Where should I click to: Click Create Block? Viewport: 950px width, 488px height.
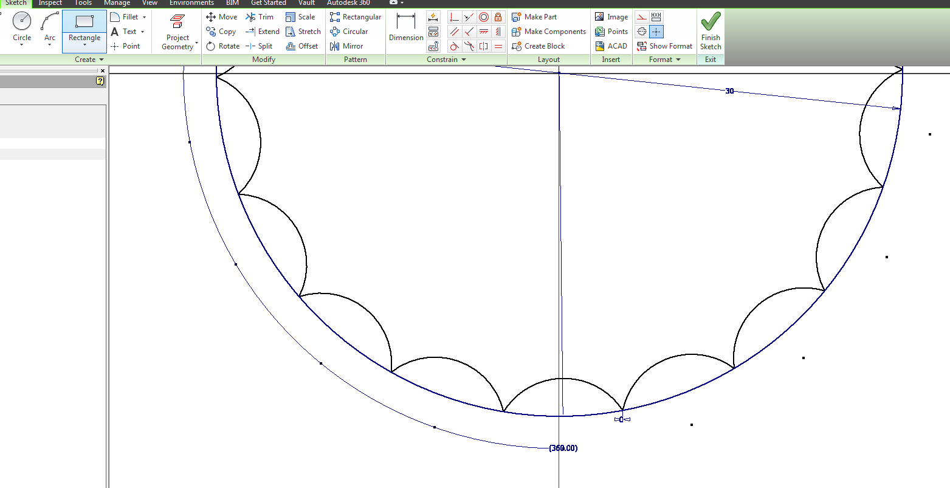(539, 46)
